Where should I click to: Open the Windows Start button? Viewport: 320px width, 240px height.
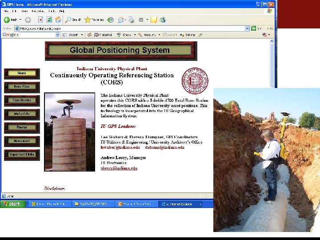[13, 204]
